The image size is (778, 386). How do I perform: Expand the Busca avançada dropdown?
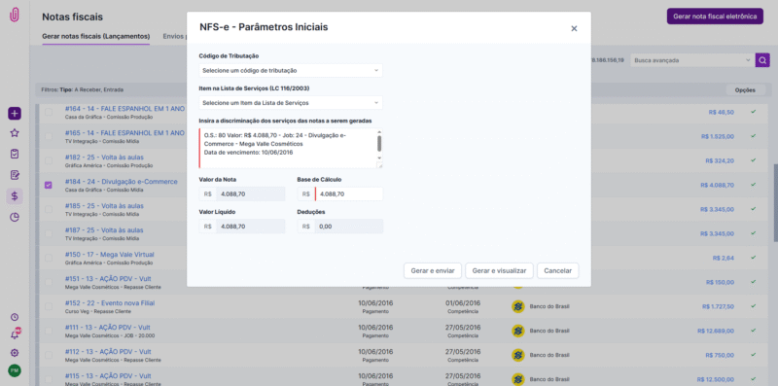pyautogui.click(x=691, y=60)
